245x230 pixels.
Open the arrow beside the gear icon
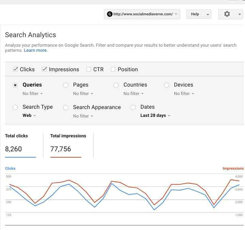pyautogui.click(x=239, y=14)
